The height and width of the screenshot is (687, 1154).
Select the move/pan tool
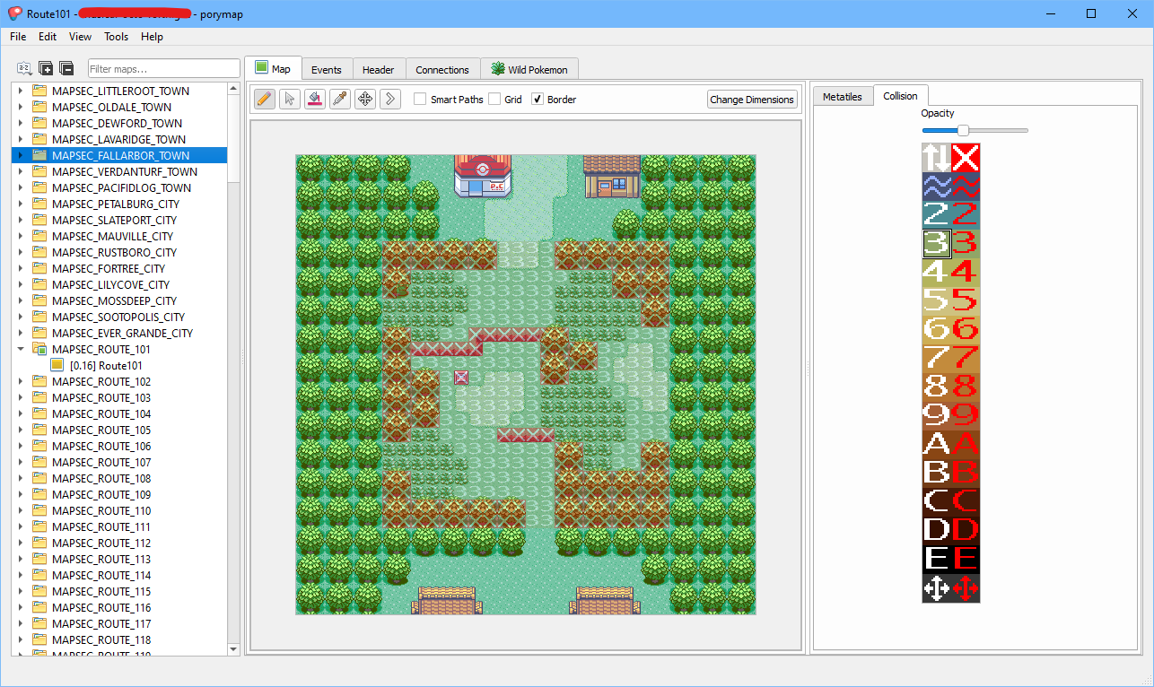click(364, 99)
